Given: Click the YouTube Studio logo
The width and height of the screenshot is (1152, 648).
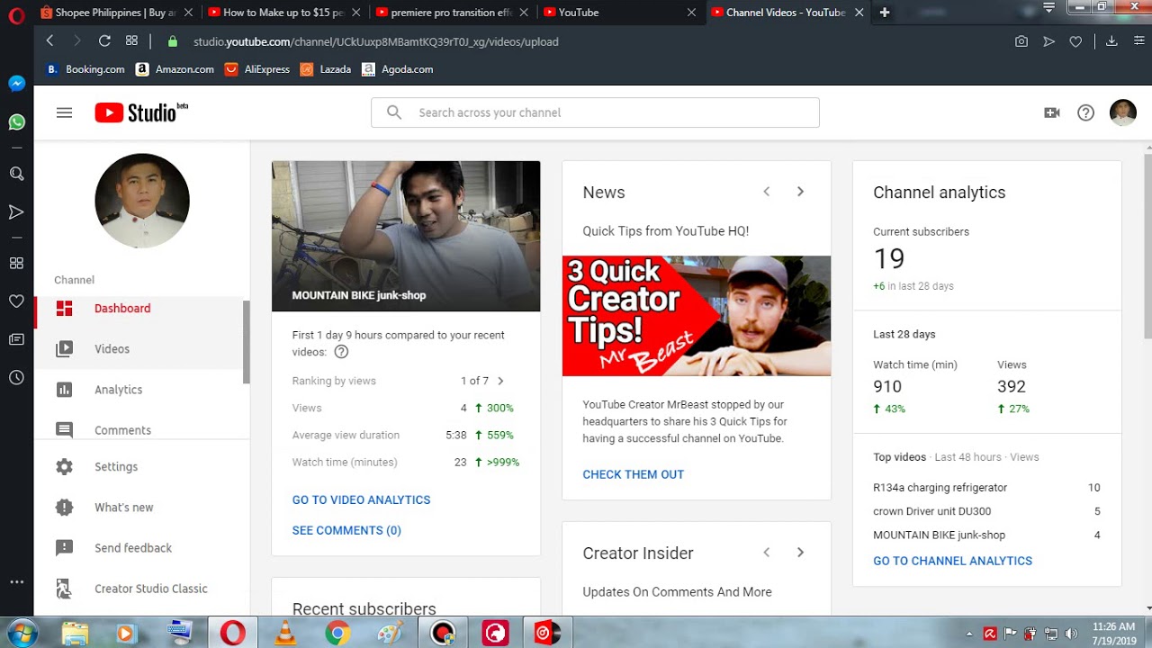Looking at the screenshot, I should point(141,112).
